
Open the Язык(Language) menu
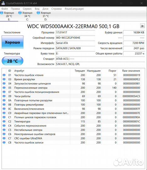tap(74, 9)
